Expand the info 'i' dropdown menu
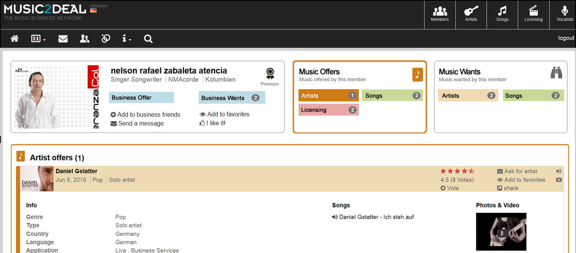The image size is (576, 253). tap(127, 39)
